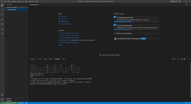This screenshot has width=191, height=104.
Task: Open Boost your Productivity walkthrough
Action: tap(136, 34)
